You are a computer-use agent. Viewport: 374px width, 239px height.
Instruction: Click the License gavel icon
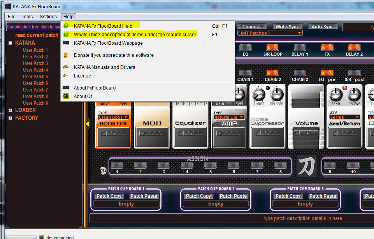66,76
